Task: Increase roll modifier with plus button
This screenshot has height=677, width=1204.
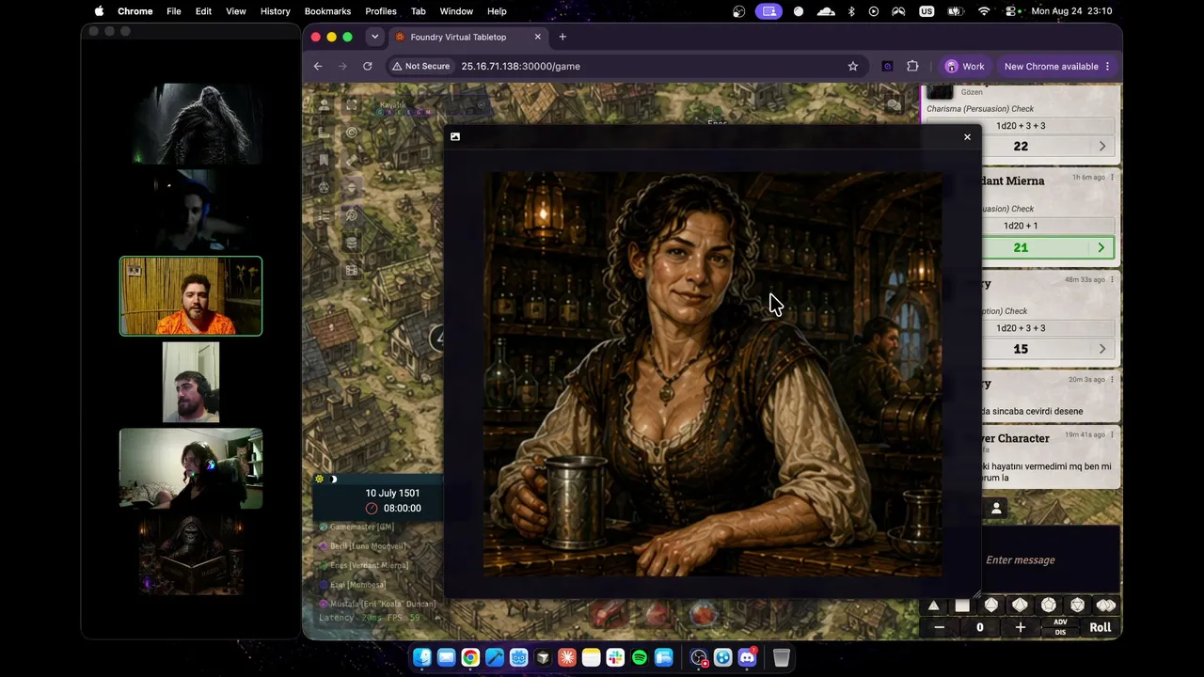Action: pyautogui.click(x=1020, y=628)
